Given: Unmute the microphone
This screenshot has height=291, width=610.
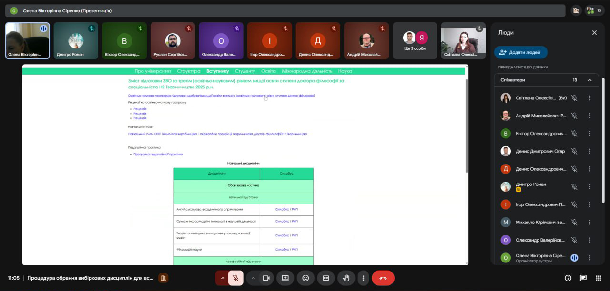Looking at the screenshot, I should click(x=235, y=278).
